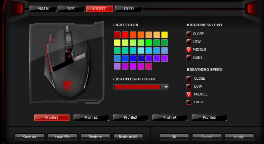
Task: Confirm with the OK button
Action: coord(174,137)
